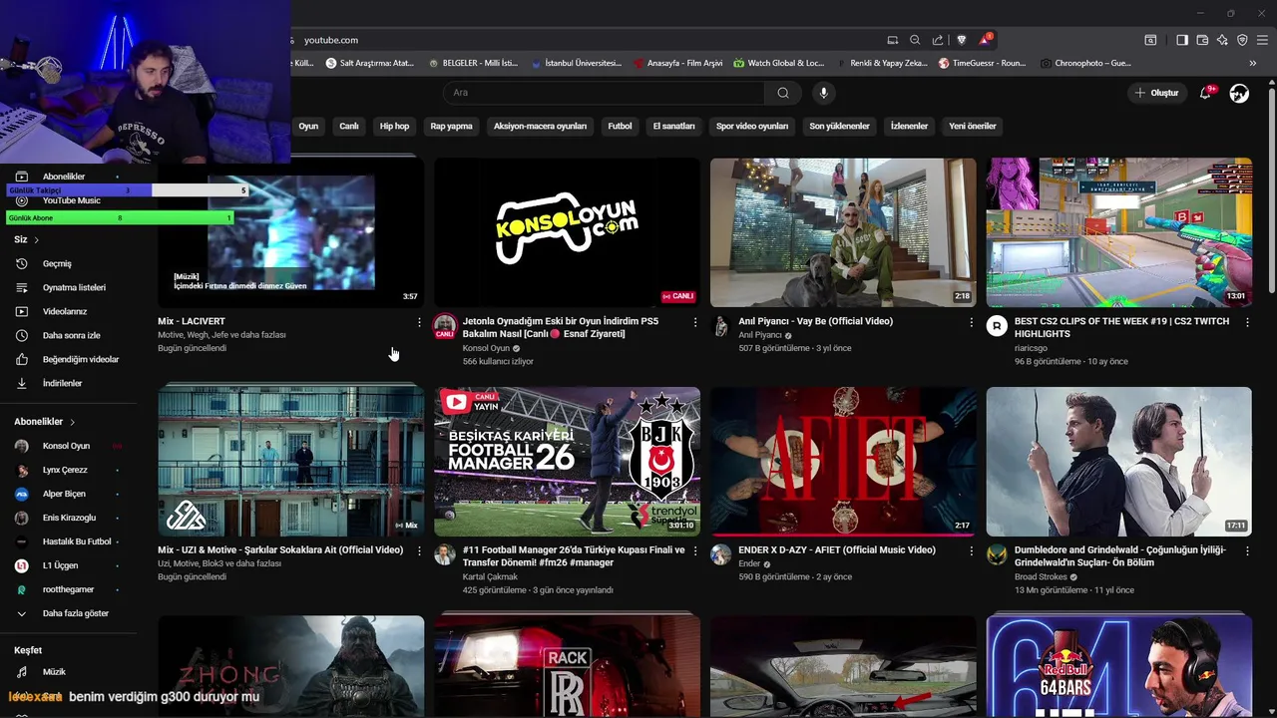Open the browser hamburger main menu
The width and height of the screenshot is (1277, 718).
[1262, 40]
